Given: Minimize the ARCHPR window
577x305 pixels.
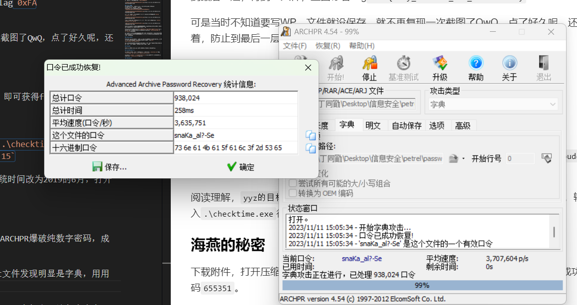Looking at the screenshot, I should (x=493, y=32).
